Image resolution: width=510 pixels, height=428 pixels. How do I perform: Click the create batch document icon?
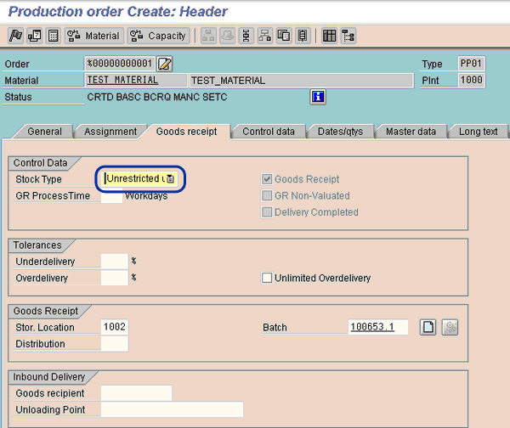(429, 327)
